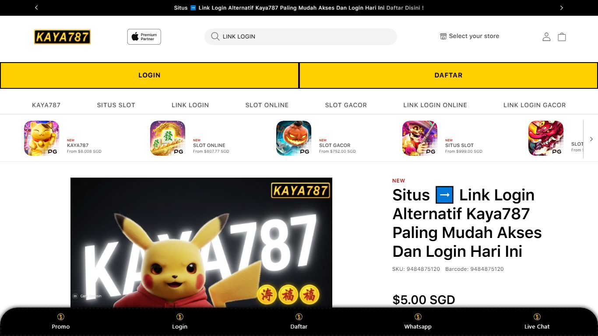This screenshot has width=598, height=336.
Task: Open the user account icon
Action: 546,37
